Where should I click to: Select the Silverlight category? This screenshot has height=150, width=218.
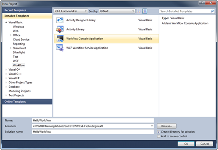tap(19, 52)
